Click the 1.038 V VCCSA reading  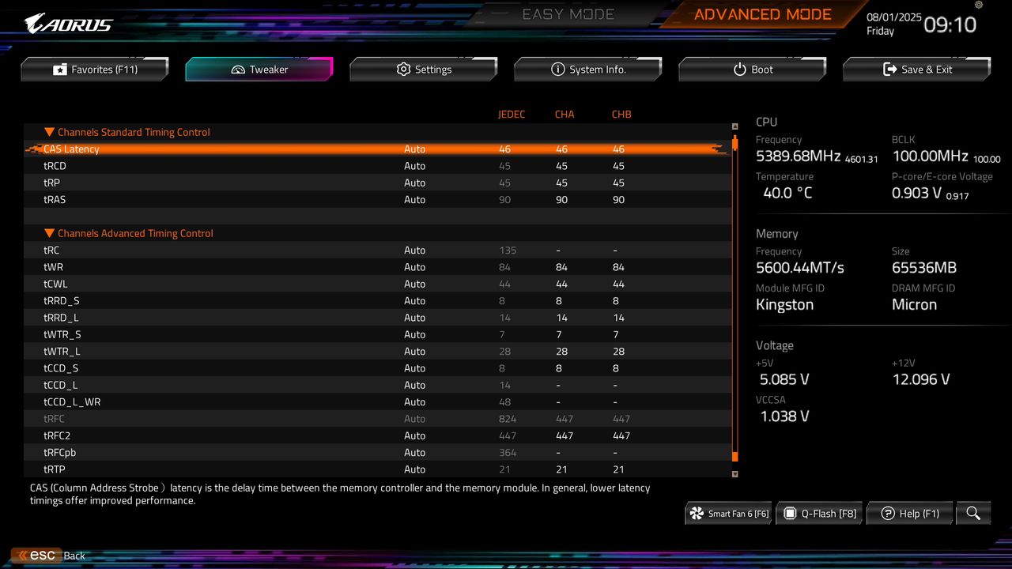pyautogui.click(x=784, y=416)
